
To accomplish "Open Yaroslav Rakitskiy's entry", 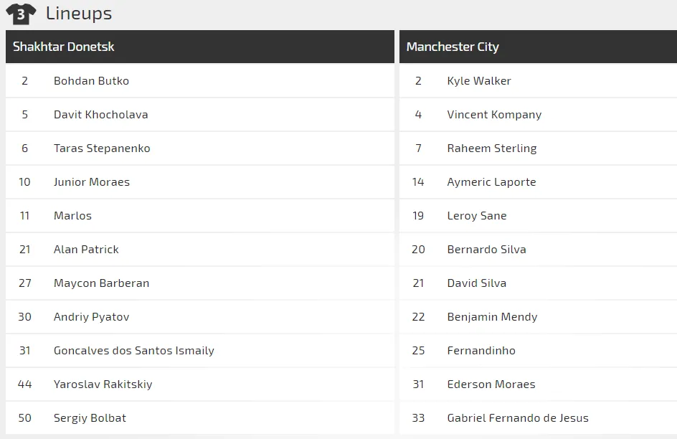I will [x=103, y=384].
